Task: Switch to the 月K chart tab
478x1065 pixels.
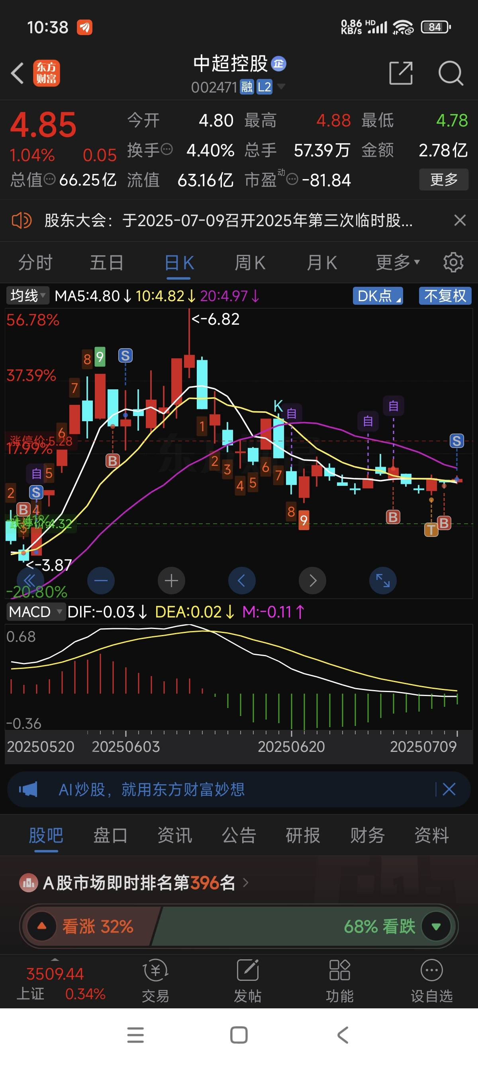Action: coord(322,262)
